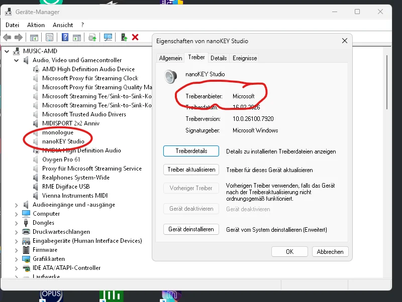402x302 pixels.
Task: Open the ? help menu
Action: click(82, 25)
